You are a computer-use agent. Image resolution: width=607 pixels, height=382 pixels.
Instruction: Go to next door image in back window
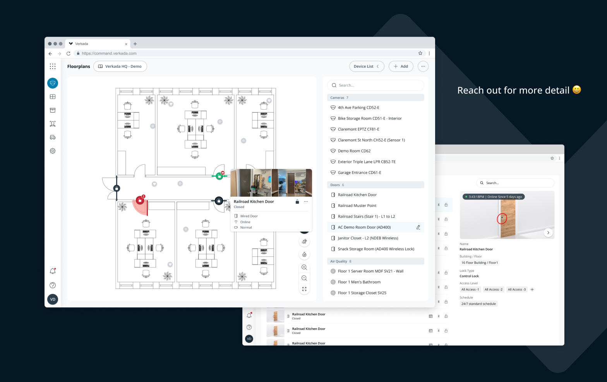548,233
